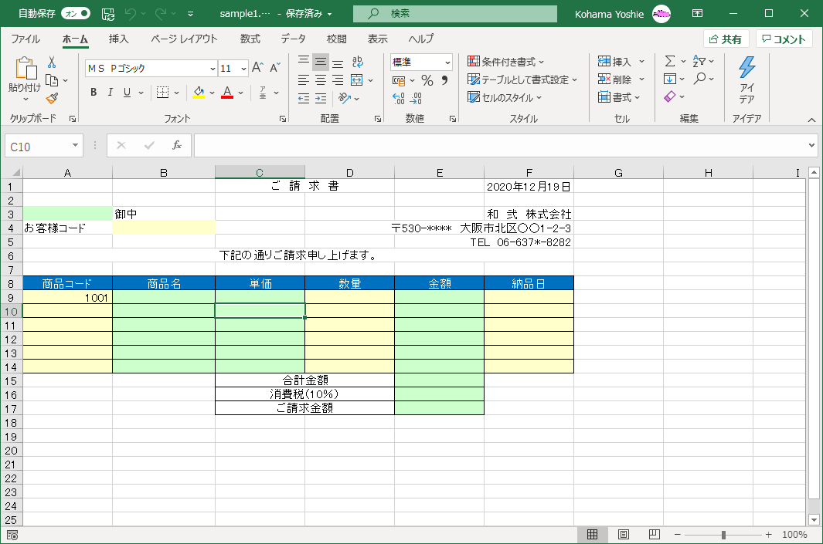Apply percent style

point(427,80)
